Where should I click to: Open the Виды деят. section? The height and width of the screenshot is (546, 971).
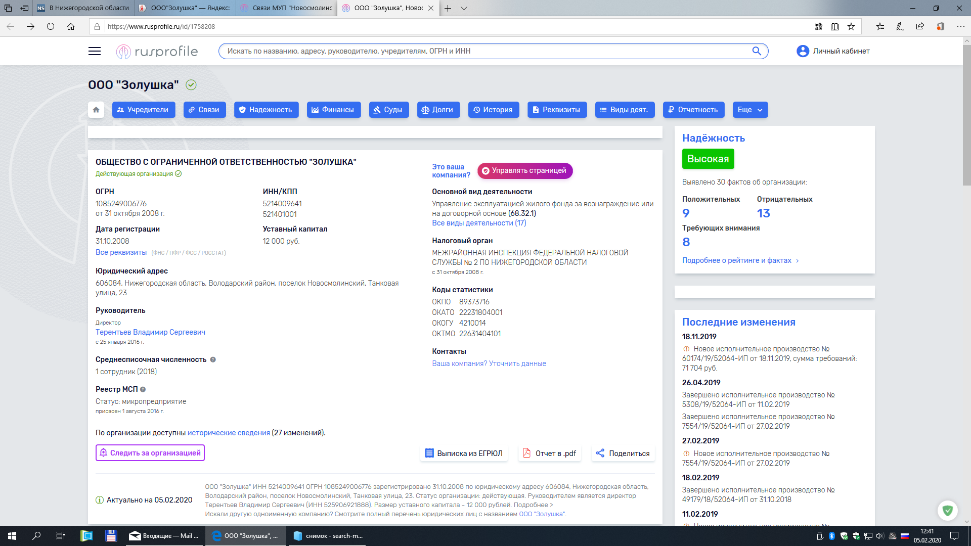click(x=625, y=110)
